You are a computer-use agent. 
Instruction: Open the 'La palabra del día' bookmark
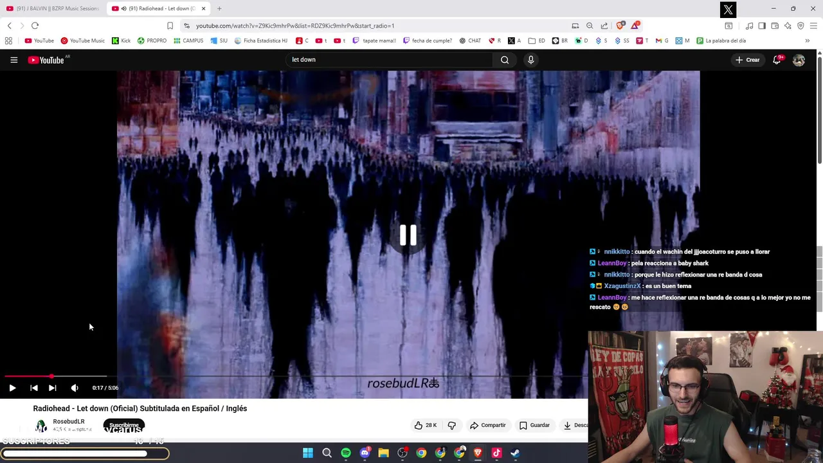click(721, 41)
